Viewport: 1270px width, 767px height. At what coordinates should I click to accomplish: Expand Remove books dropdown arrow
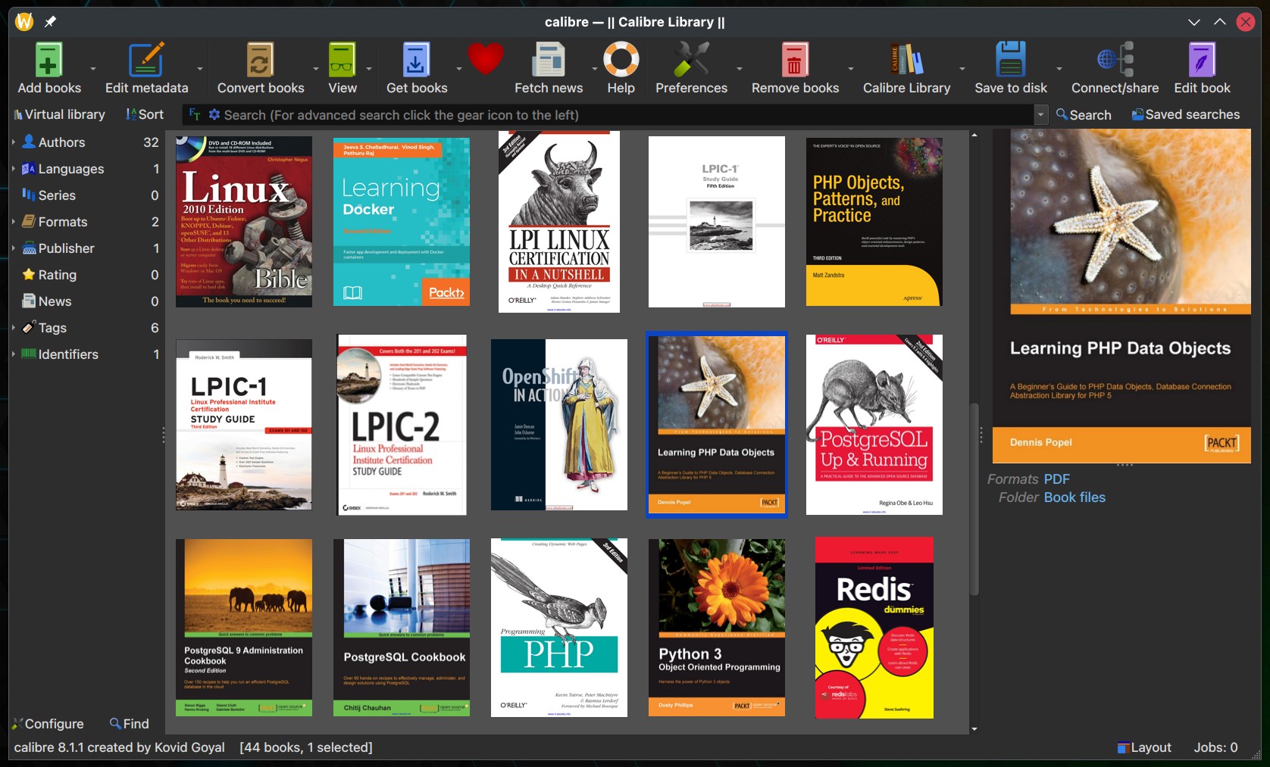tap(851, 69)
